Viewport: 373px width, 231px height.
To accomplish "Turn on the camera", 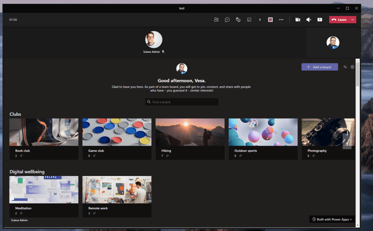I will [x=298, y=20].
